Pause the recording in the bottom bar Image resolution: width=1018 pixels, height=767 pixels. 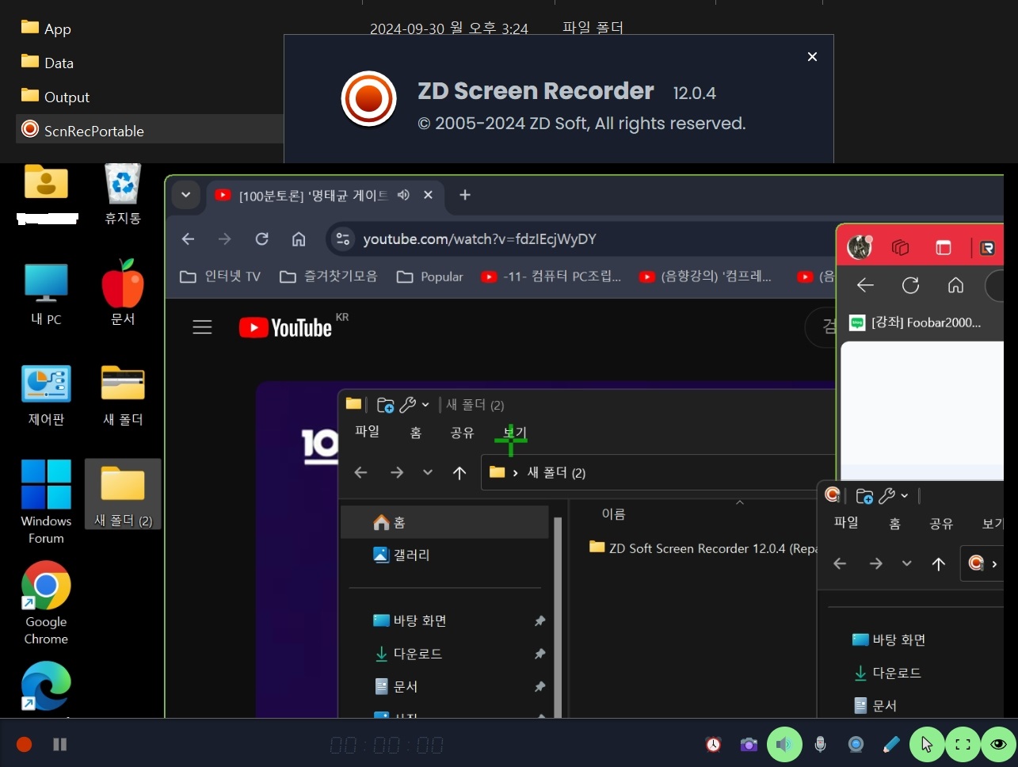tap(59, 744)
